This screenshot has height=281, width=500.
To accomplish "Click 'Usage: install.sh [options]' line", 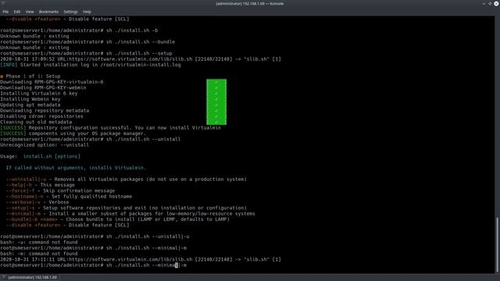I will [x=40, y=156].
